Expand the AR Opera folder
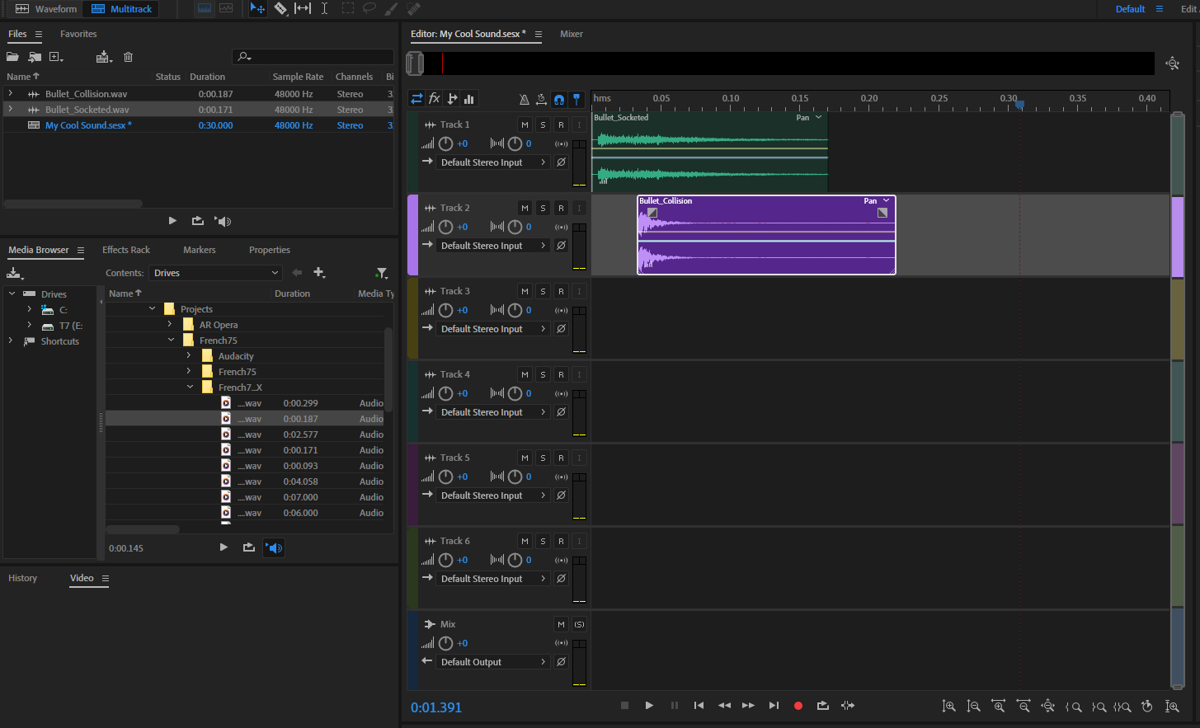 [170, 325]
